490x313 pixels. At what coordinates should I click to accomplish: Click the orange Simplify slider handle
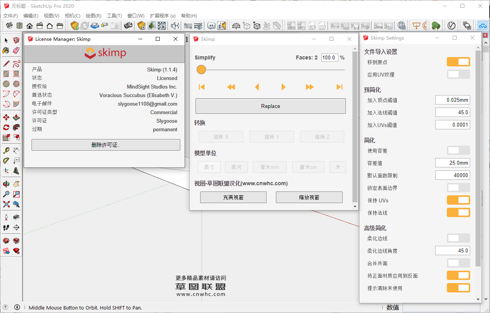point(201,70)
